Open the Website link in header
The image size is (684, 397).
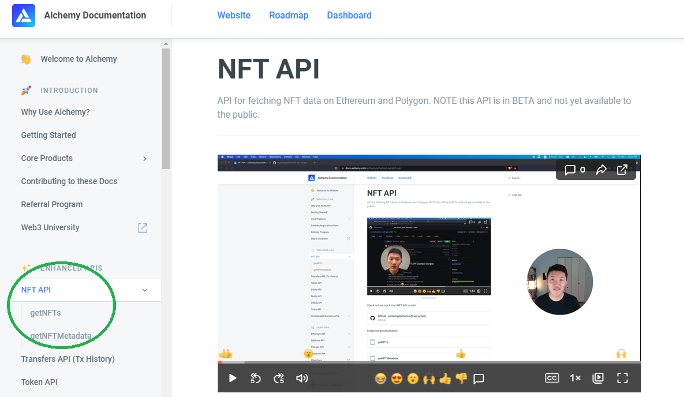point(234,15)
